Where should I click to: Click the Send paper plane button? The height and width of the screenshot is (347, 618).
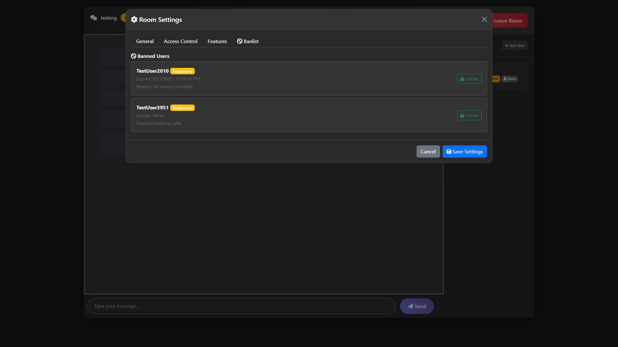[x=417, y=306]
